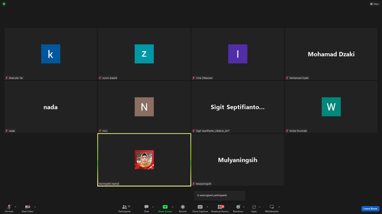The width and height of the screenshot is (382, 214).
Task: Click Hermiyetti Hamid's profile photo
Action: click(x=144, y=160)
